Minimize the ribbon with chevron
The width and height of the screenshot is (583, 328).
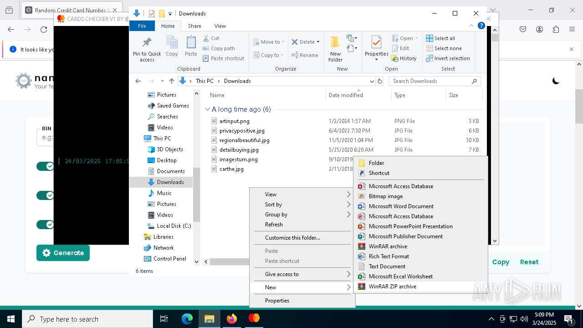click(x=472, y=26)
